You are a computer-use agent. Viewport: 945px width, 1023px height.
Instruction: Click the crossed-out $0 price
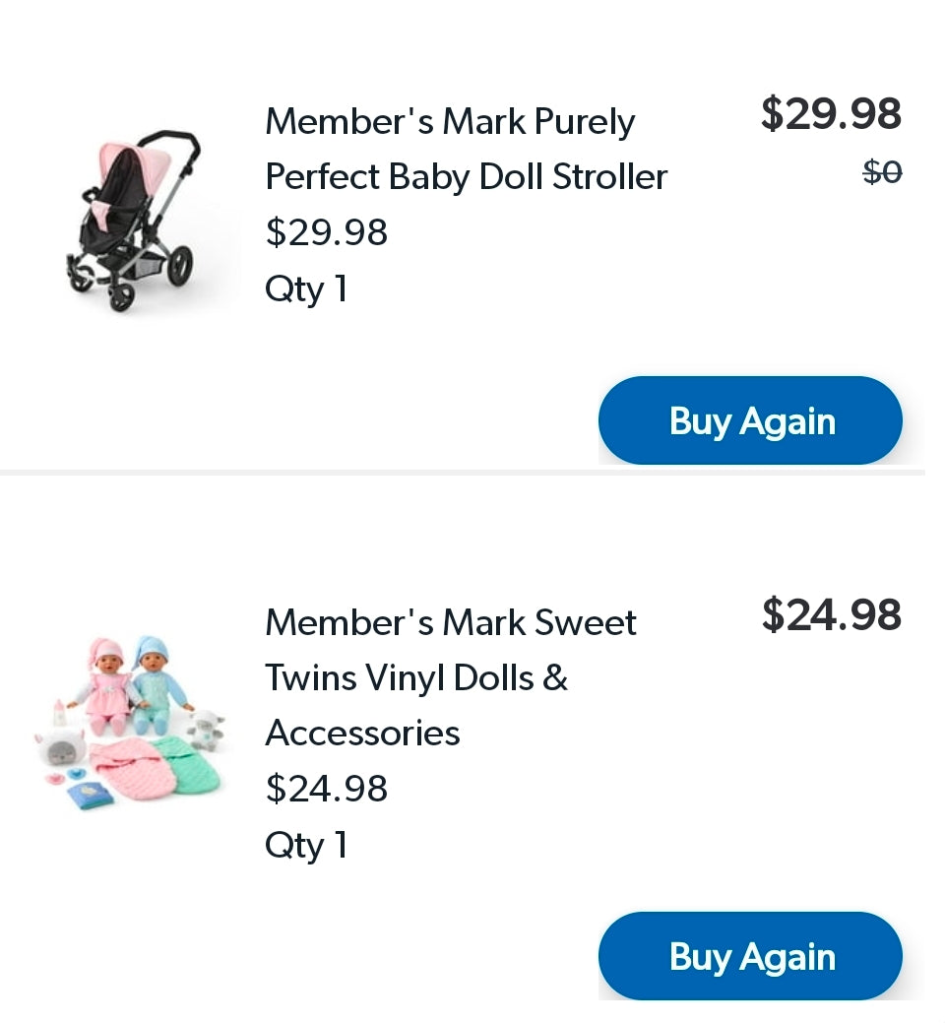[x=882, y=173]
